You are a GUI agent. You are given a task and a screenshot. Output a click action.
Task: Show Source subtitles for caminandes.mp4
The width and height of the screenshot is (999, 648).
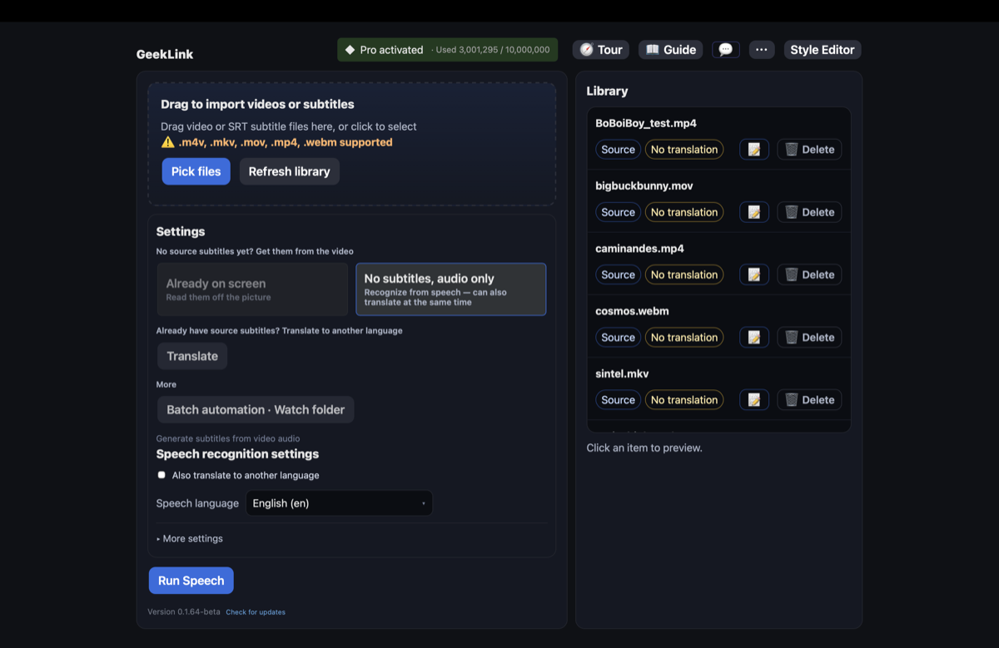coord(618,275)
